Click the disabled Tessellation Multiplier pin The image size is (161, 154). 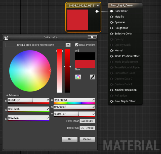[x=112, y=67]
